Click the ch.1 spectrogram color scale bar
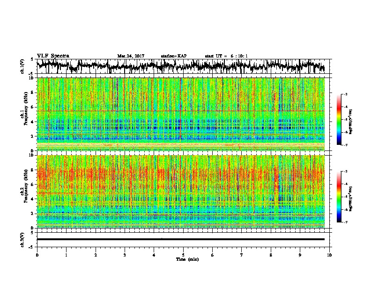The image size is (371, 286). [x=339, y=120]
